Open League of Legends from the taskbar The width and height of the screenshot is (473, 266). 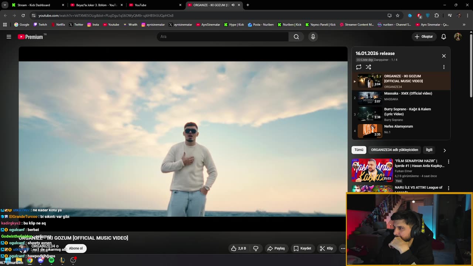point(62,260)
